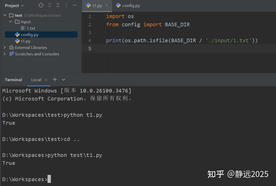
Task: Click the Terminal tool window label
Action: coord(13,80)
